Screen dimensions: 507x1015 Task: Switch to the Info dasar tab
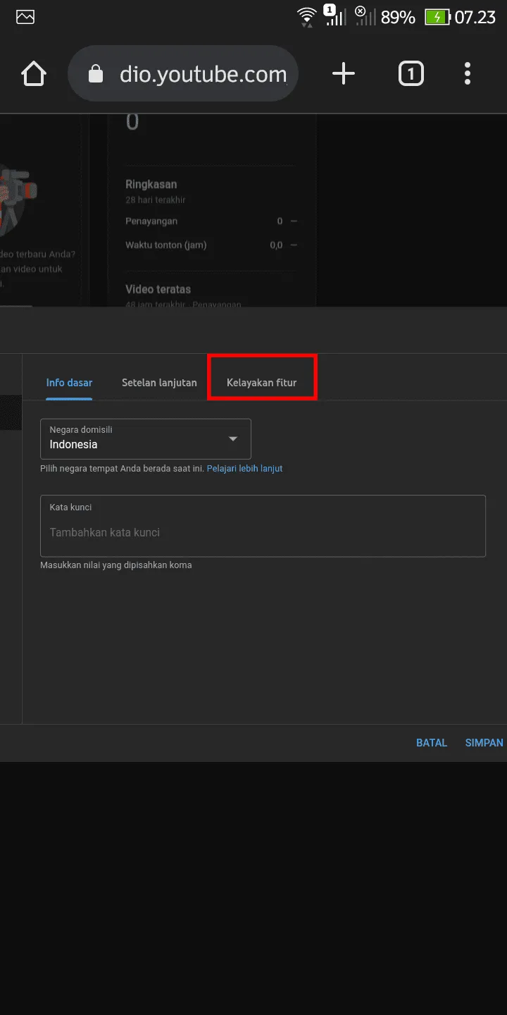tap(69, 383)
